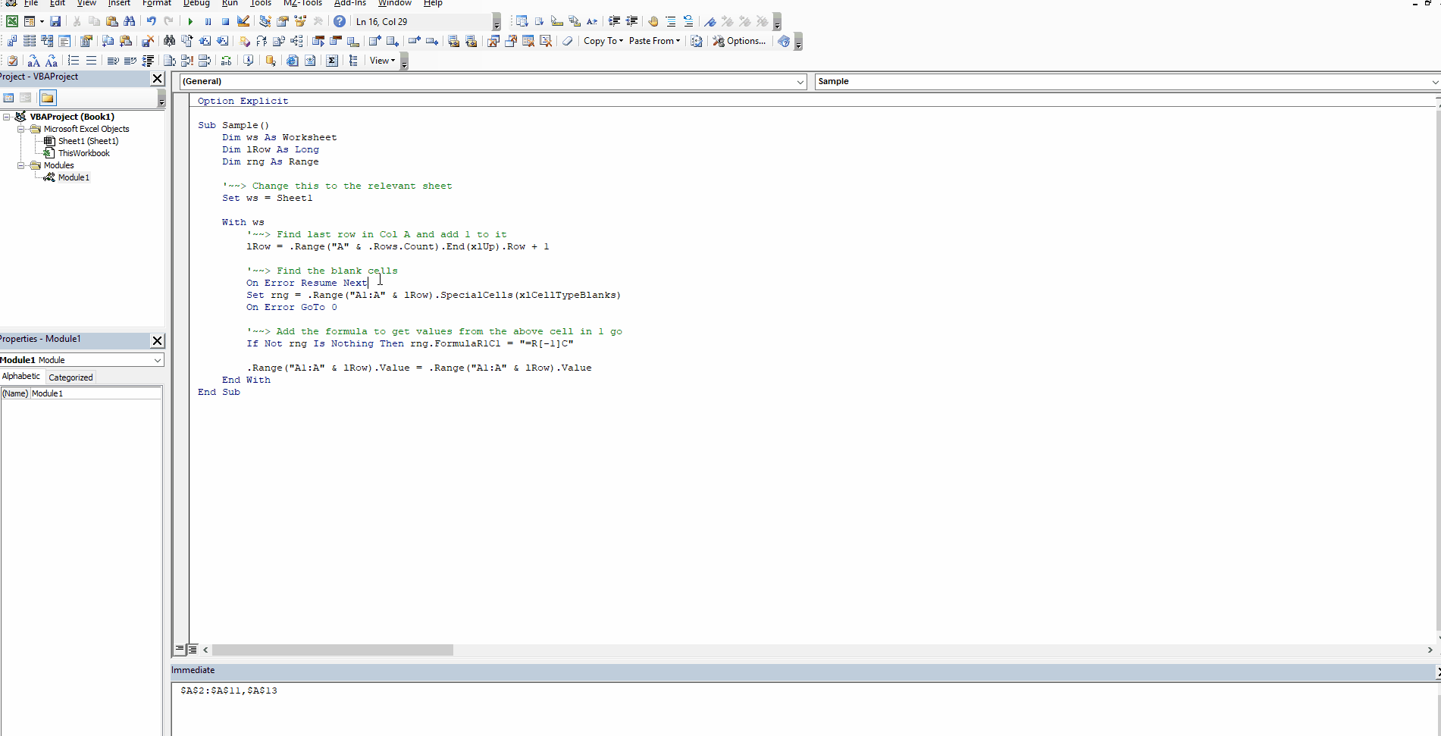Click the (Name) property value field Module1
1441x736 pixels.
point(96,393)
